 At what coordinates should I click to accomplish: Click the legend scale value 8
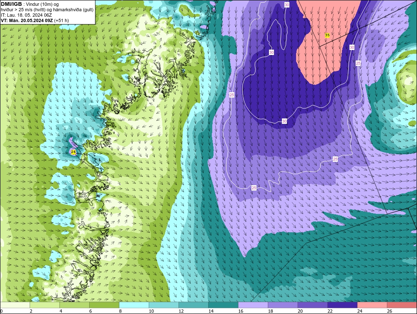(x=121, y=311)
